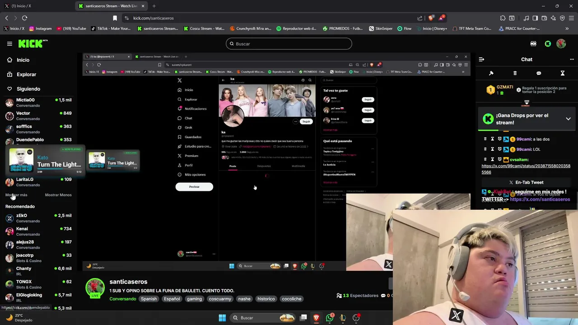The height and width of the screenshot is (325, 578).
Task: Click shield icon on cvsaitam message
Action: click(499, 159)
